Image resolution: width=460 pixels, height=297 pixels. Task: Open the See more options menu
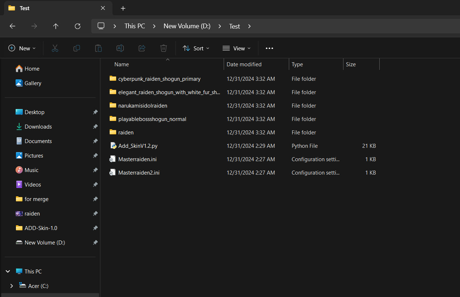point(269,48)
